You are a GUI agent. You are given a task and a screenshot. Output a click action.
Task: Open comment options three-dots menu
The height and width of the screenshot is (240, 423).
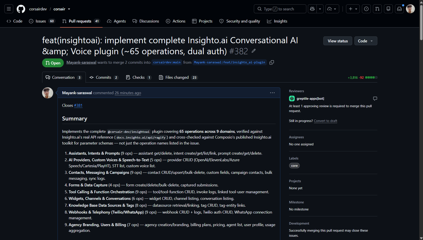pos(272,93)
